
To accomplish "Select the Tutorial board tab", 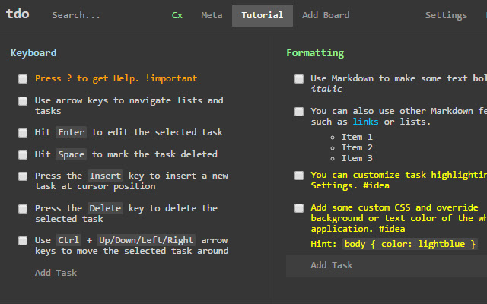I will point(262,15).
